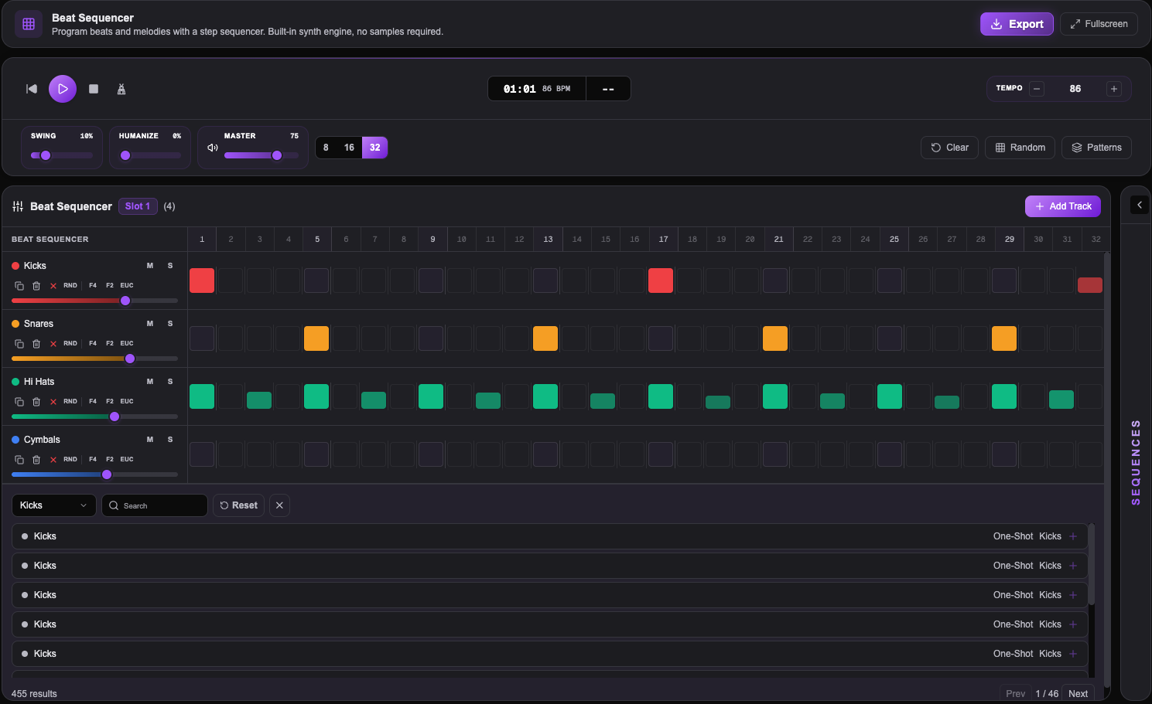Toggle step 1 on the Cymbals row
This screenshot has height=704, width=1152.
coord(202,454)
